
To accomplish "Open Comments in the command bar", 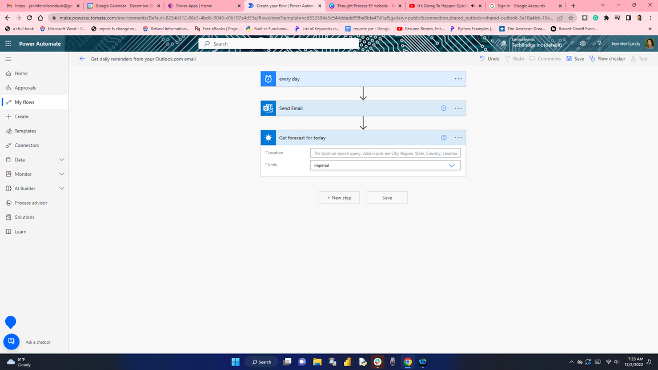I will click(545, 59).
